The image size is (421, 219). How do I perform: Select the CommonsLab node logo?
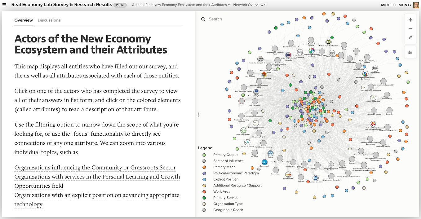264,162
